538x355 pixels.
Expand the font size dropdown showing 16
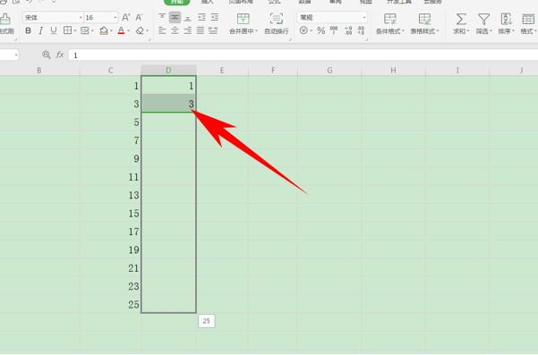101,17
